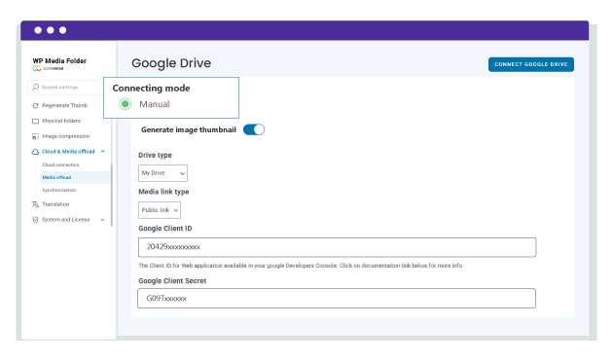Click the System and License shield icon
Image resolution: width=613 pixels, height=361 pixels.
(x=36, y=220)
